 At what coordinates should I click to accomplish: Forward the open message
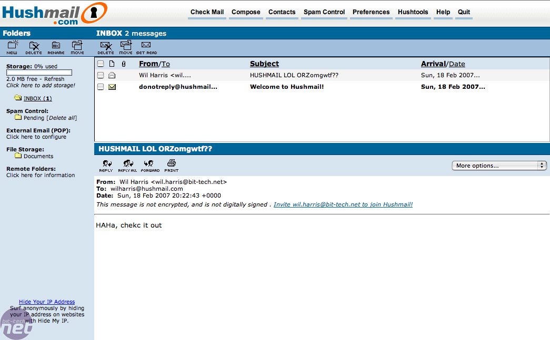[150, 166]
